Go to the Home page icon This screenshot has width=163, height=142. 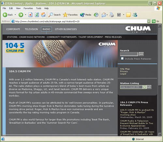(x=43, y=15)
